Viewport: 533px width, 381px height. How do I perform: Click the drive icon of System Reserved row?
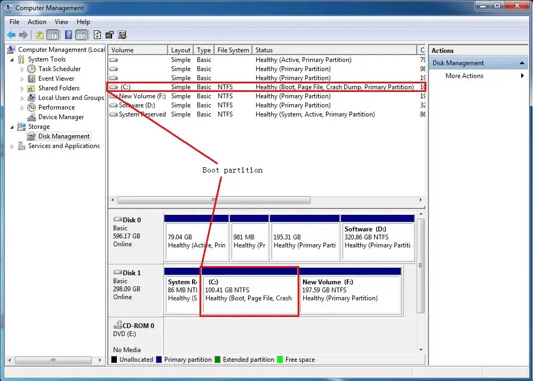tap(114, 114)
